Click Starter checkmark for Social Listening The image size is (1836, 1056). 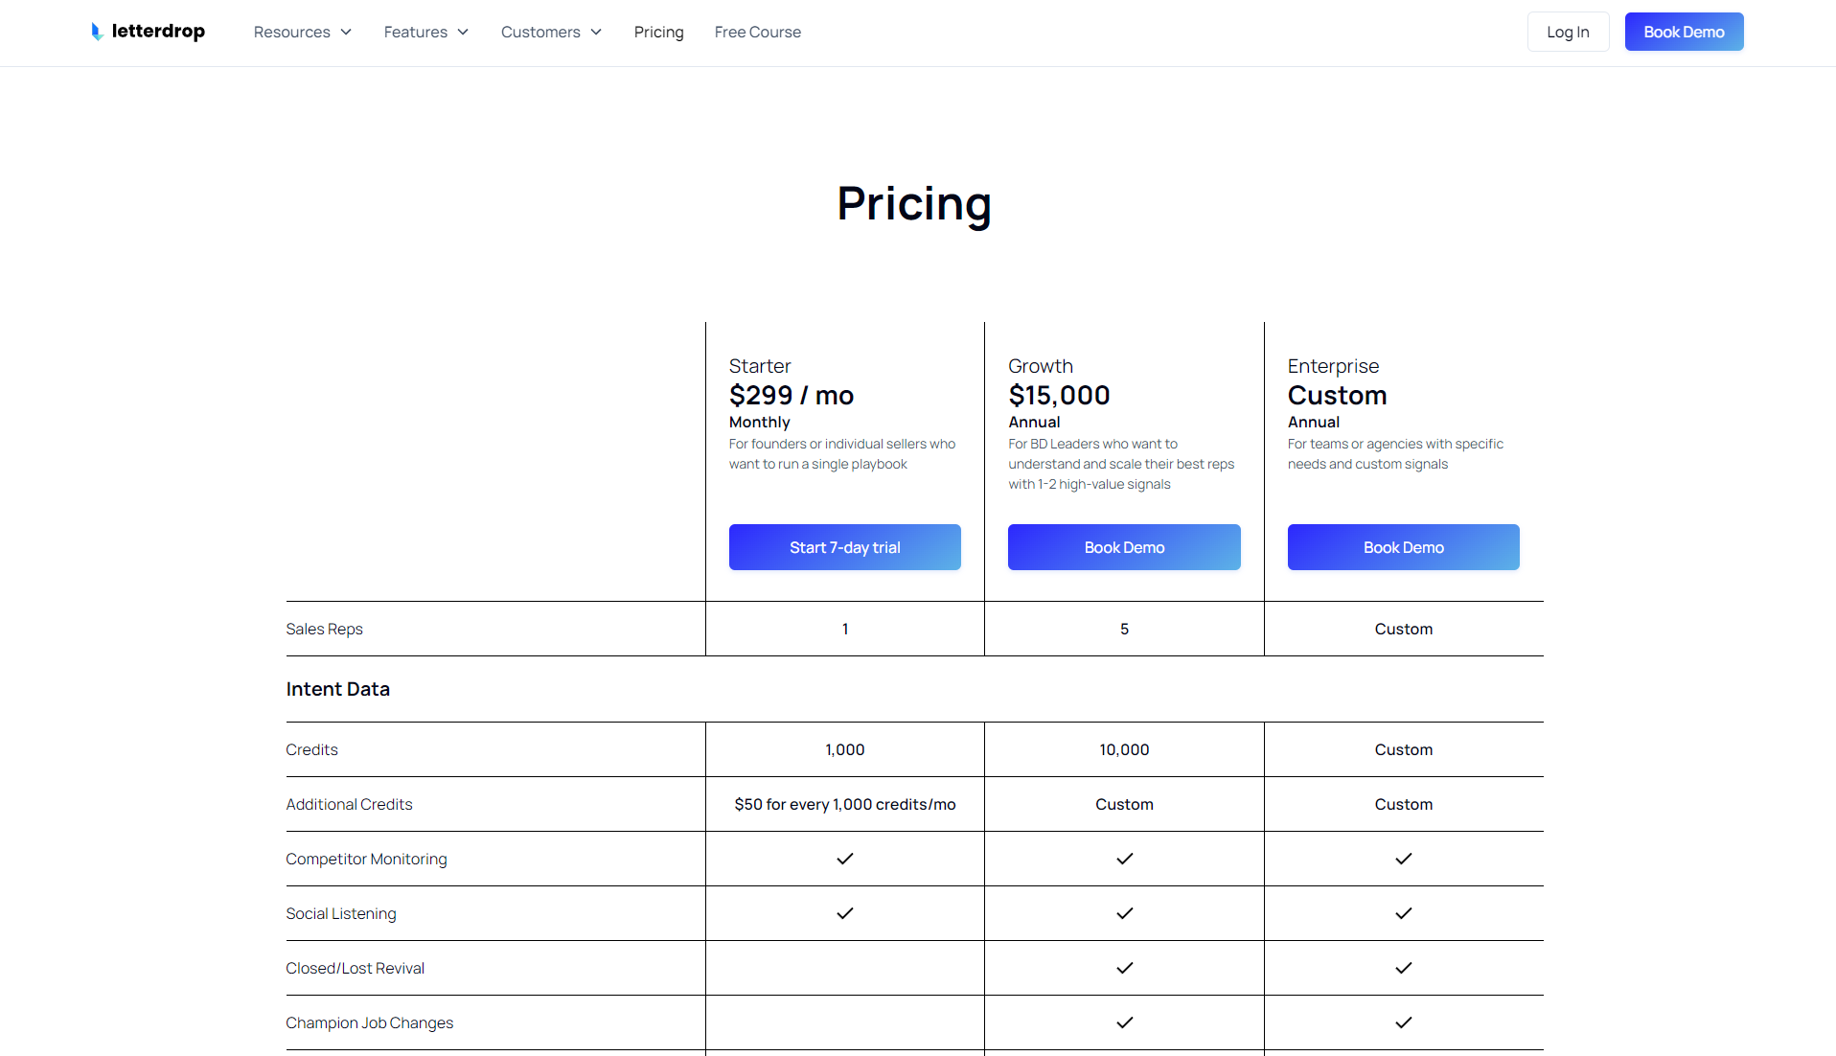844,913
